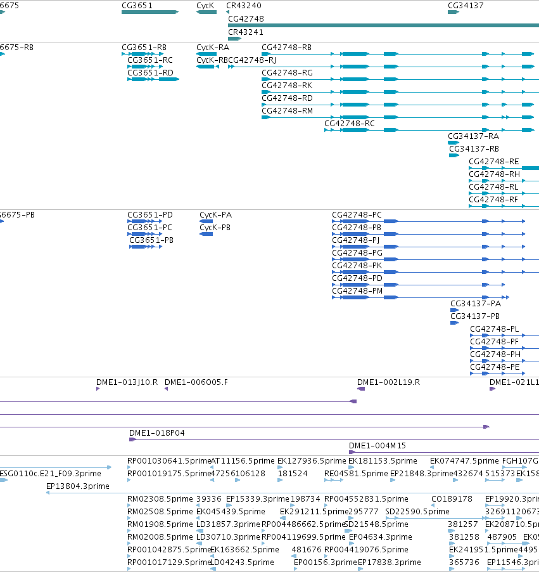Click the CR43241 gene label
The height and width of the screenshot is (572, 539).
[246, 32]
